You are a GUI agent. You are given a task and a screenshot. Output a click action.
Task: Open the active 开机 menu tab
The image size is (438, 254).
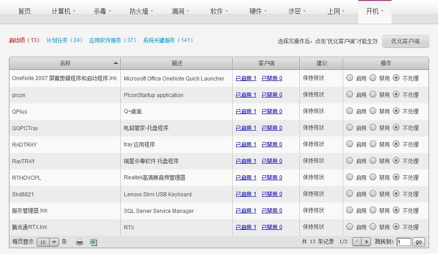click(374, 12)
